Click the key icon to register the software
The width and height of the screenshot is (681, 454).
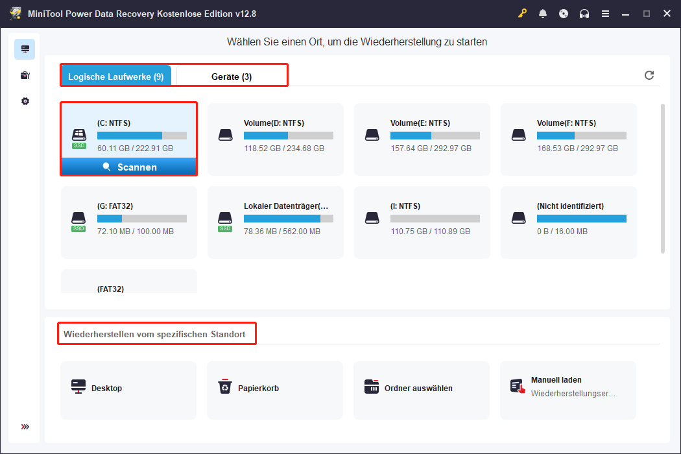pyautogui.click(x=523, y=13)
